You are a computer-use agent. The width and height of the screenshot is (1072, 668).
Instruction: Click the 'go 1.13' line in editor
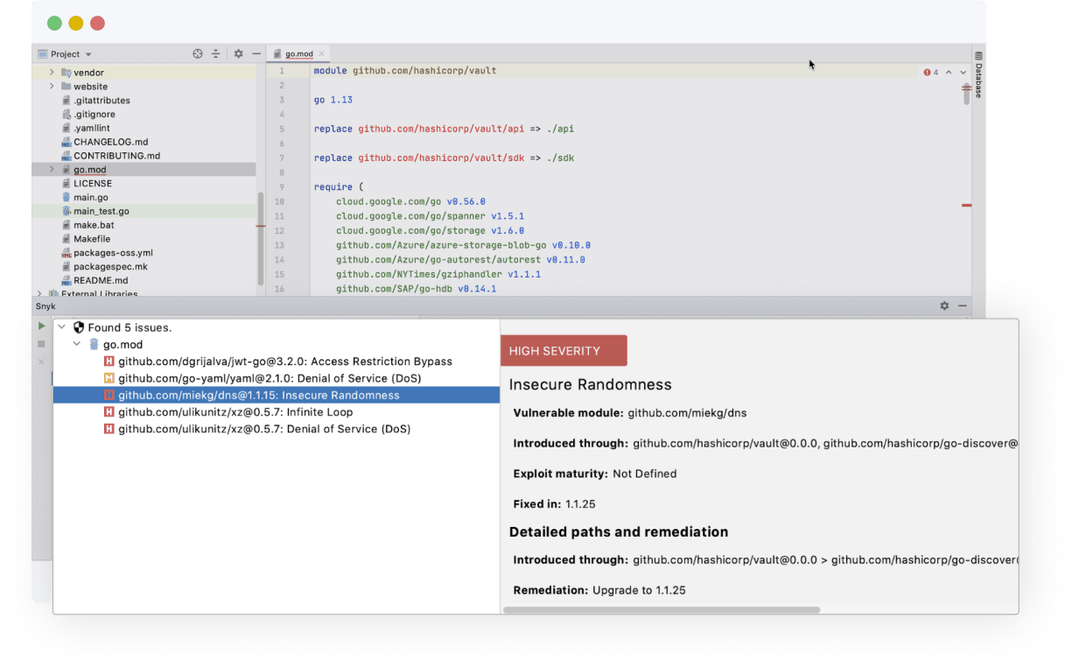[x=333, y=100]
